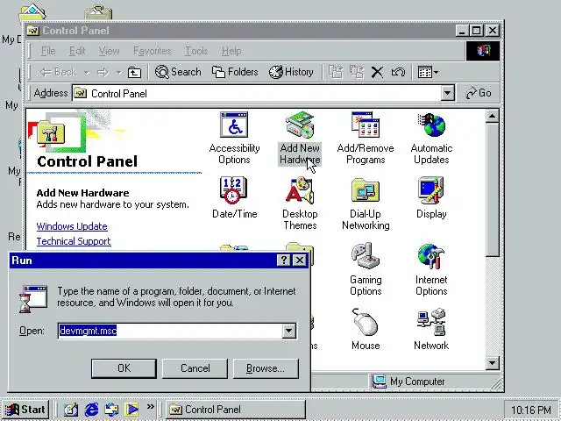Click the scrollbar down arrow

[x=493, y=363]
